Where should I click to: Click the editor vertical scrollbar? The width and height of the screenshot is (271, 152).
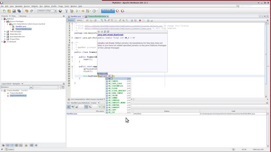pos(266,60)
